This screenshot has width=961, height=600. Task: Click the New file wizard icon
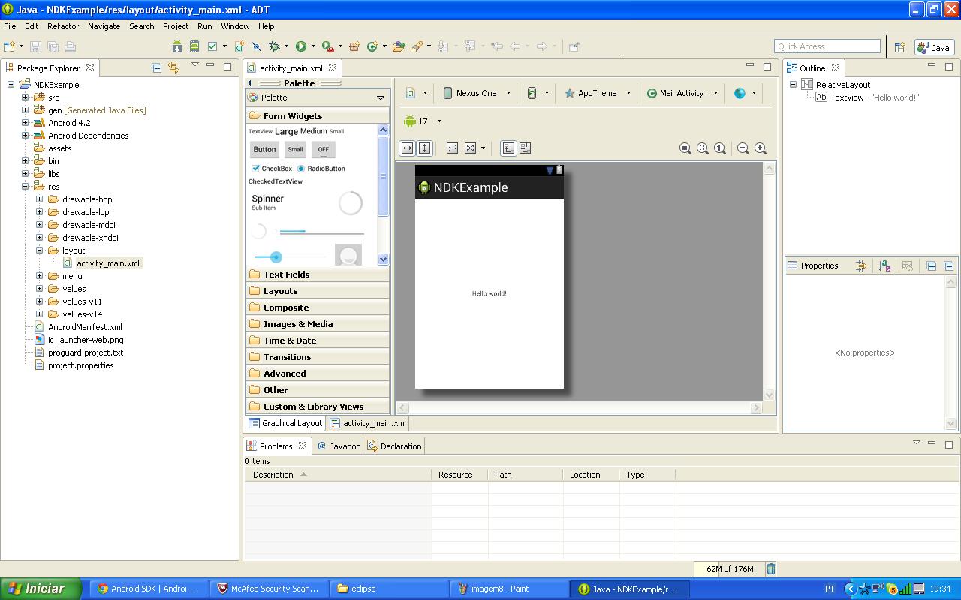[10, 46]
